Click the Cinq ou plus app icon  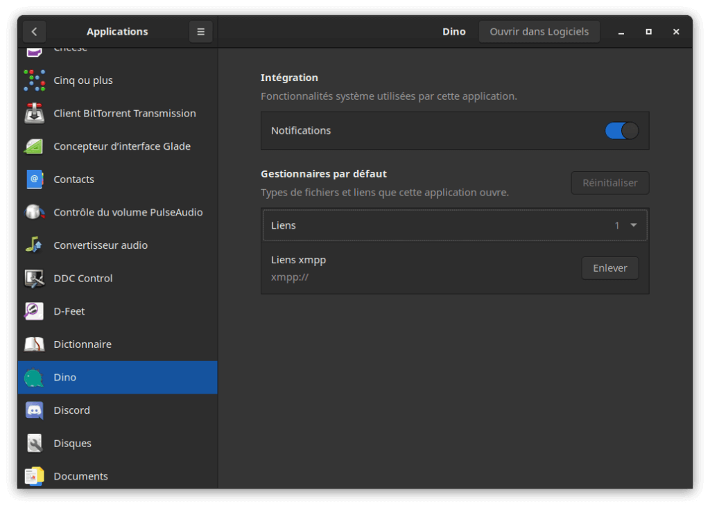[x=35, y=80]
